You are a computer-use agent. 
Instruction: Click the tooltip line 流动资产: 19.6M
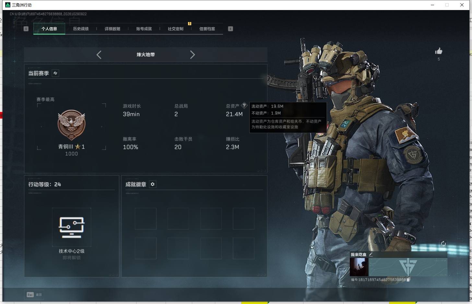pos(267,106)
